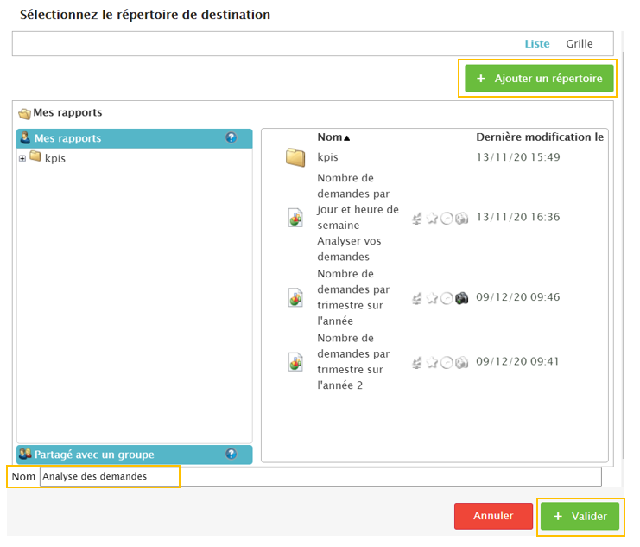
Task: Click the kpis folder icon in the list
Action: [x=295, y=157]
